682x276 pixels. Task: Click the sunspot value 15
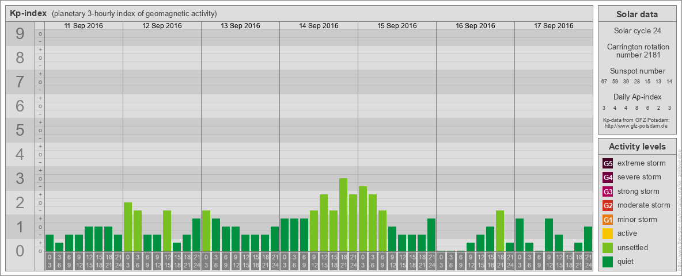pos(647,82)
